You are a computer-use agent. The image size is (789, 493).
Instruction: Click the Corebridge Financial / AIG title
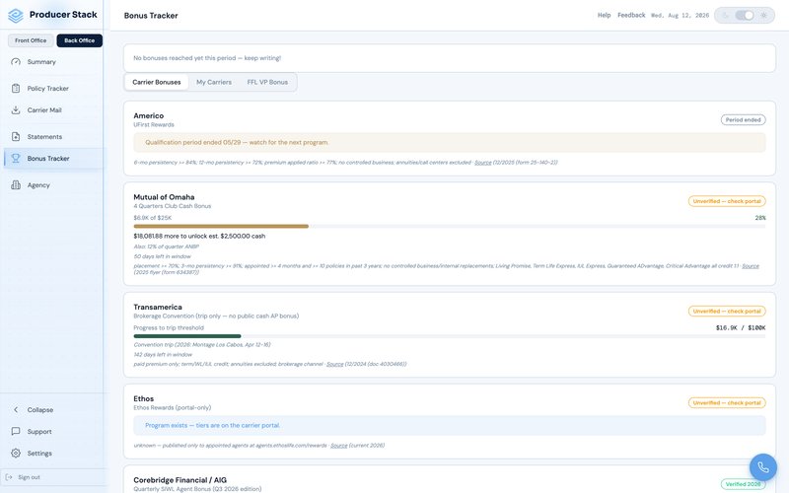coord(180,480)
